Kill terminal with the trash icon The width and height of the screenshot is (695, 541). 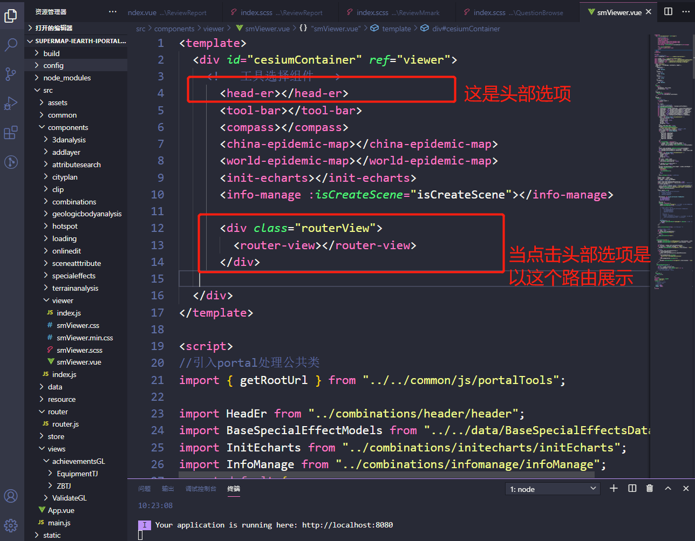tap(650, 488)
